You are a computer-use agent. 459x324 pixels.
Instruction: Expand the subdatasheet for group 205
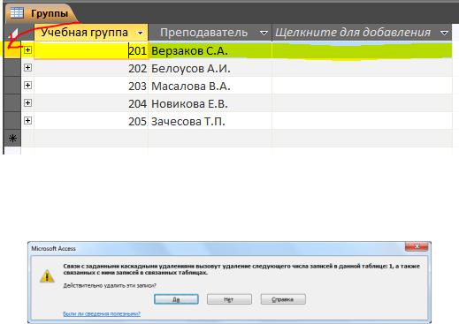click(x=27, y=121)
